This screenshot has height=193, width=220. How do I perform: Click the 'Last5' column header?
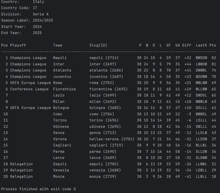[x=201, y=45]
